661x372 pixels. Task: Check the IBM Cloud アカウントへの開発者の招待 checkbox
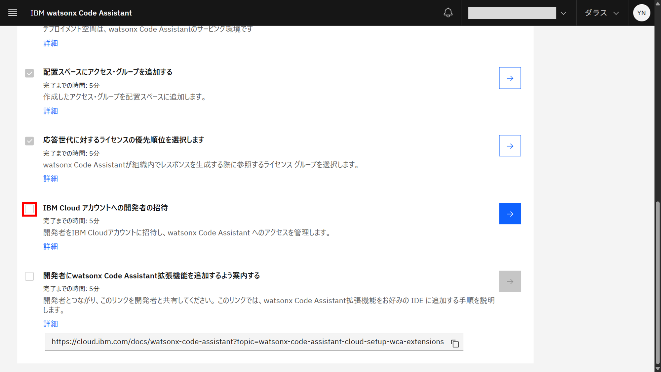(29, 209)
